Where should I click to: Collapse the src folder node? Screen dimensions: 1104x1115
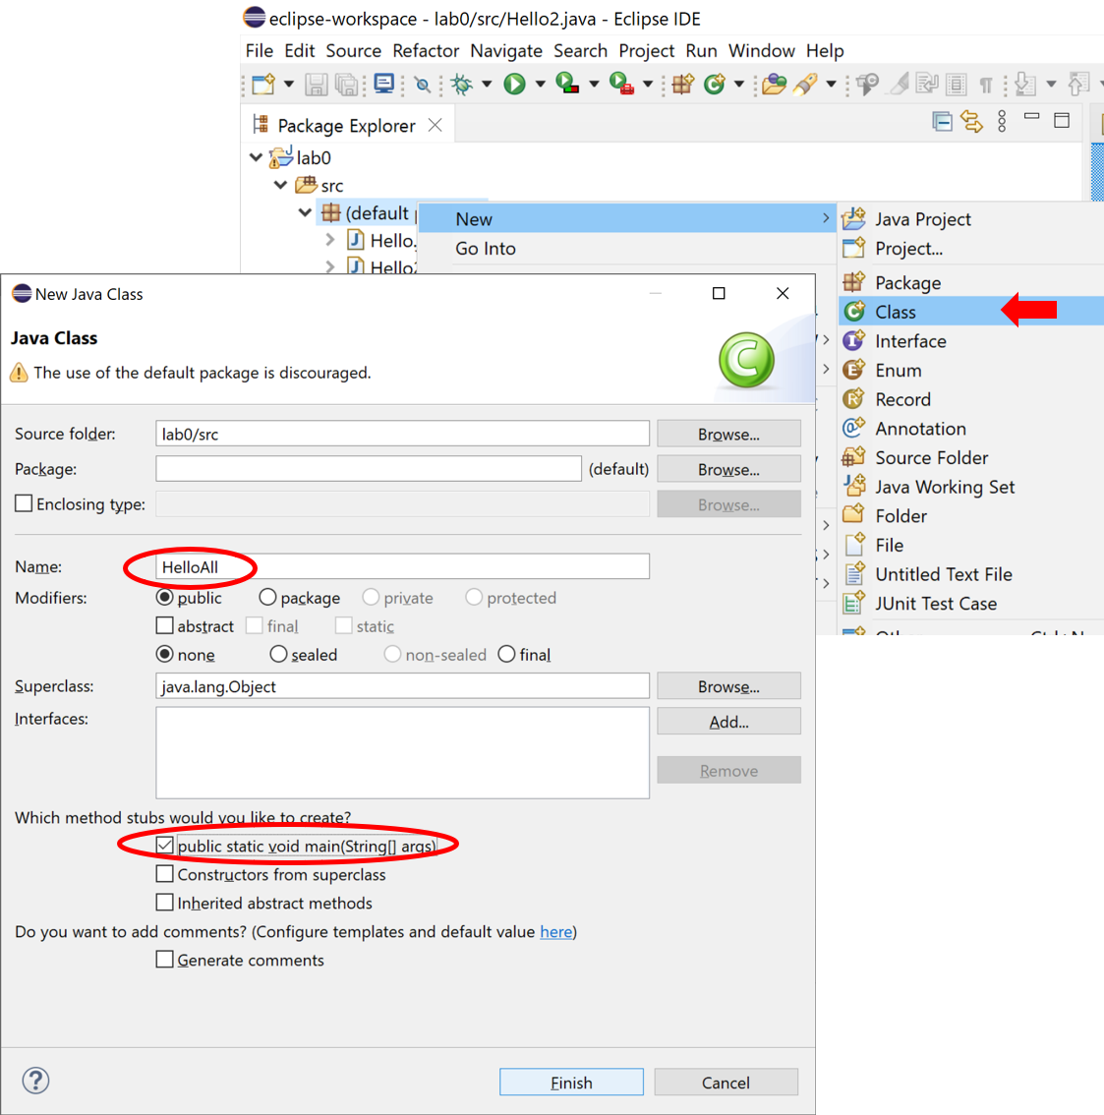[281, 185]
